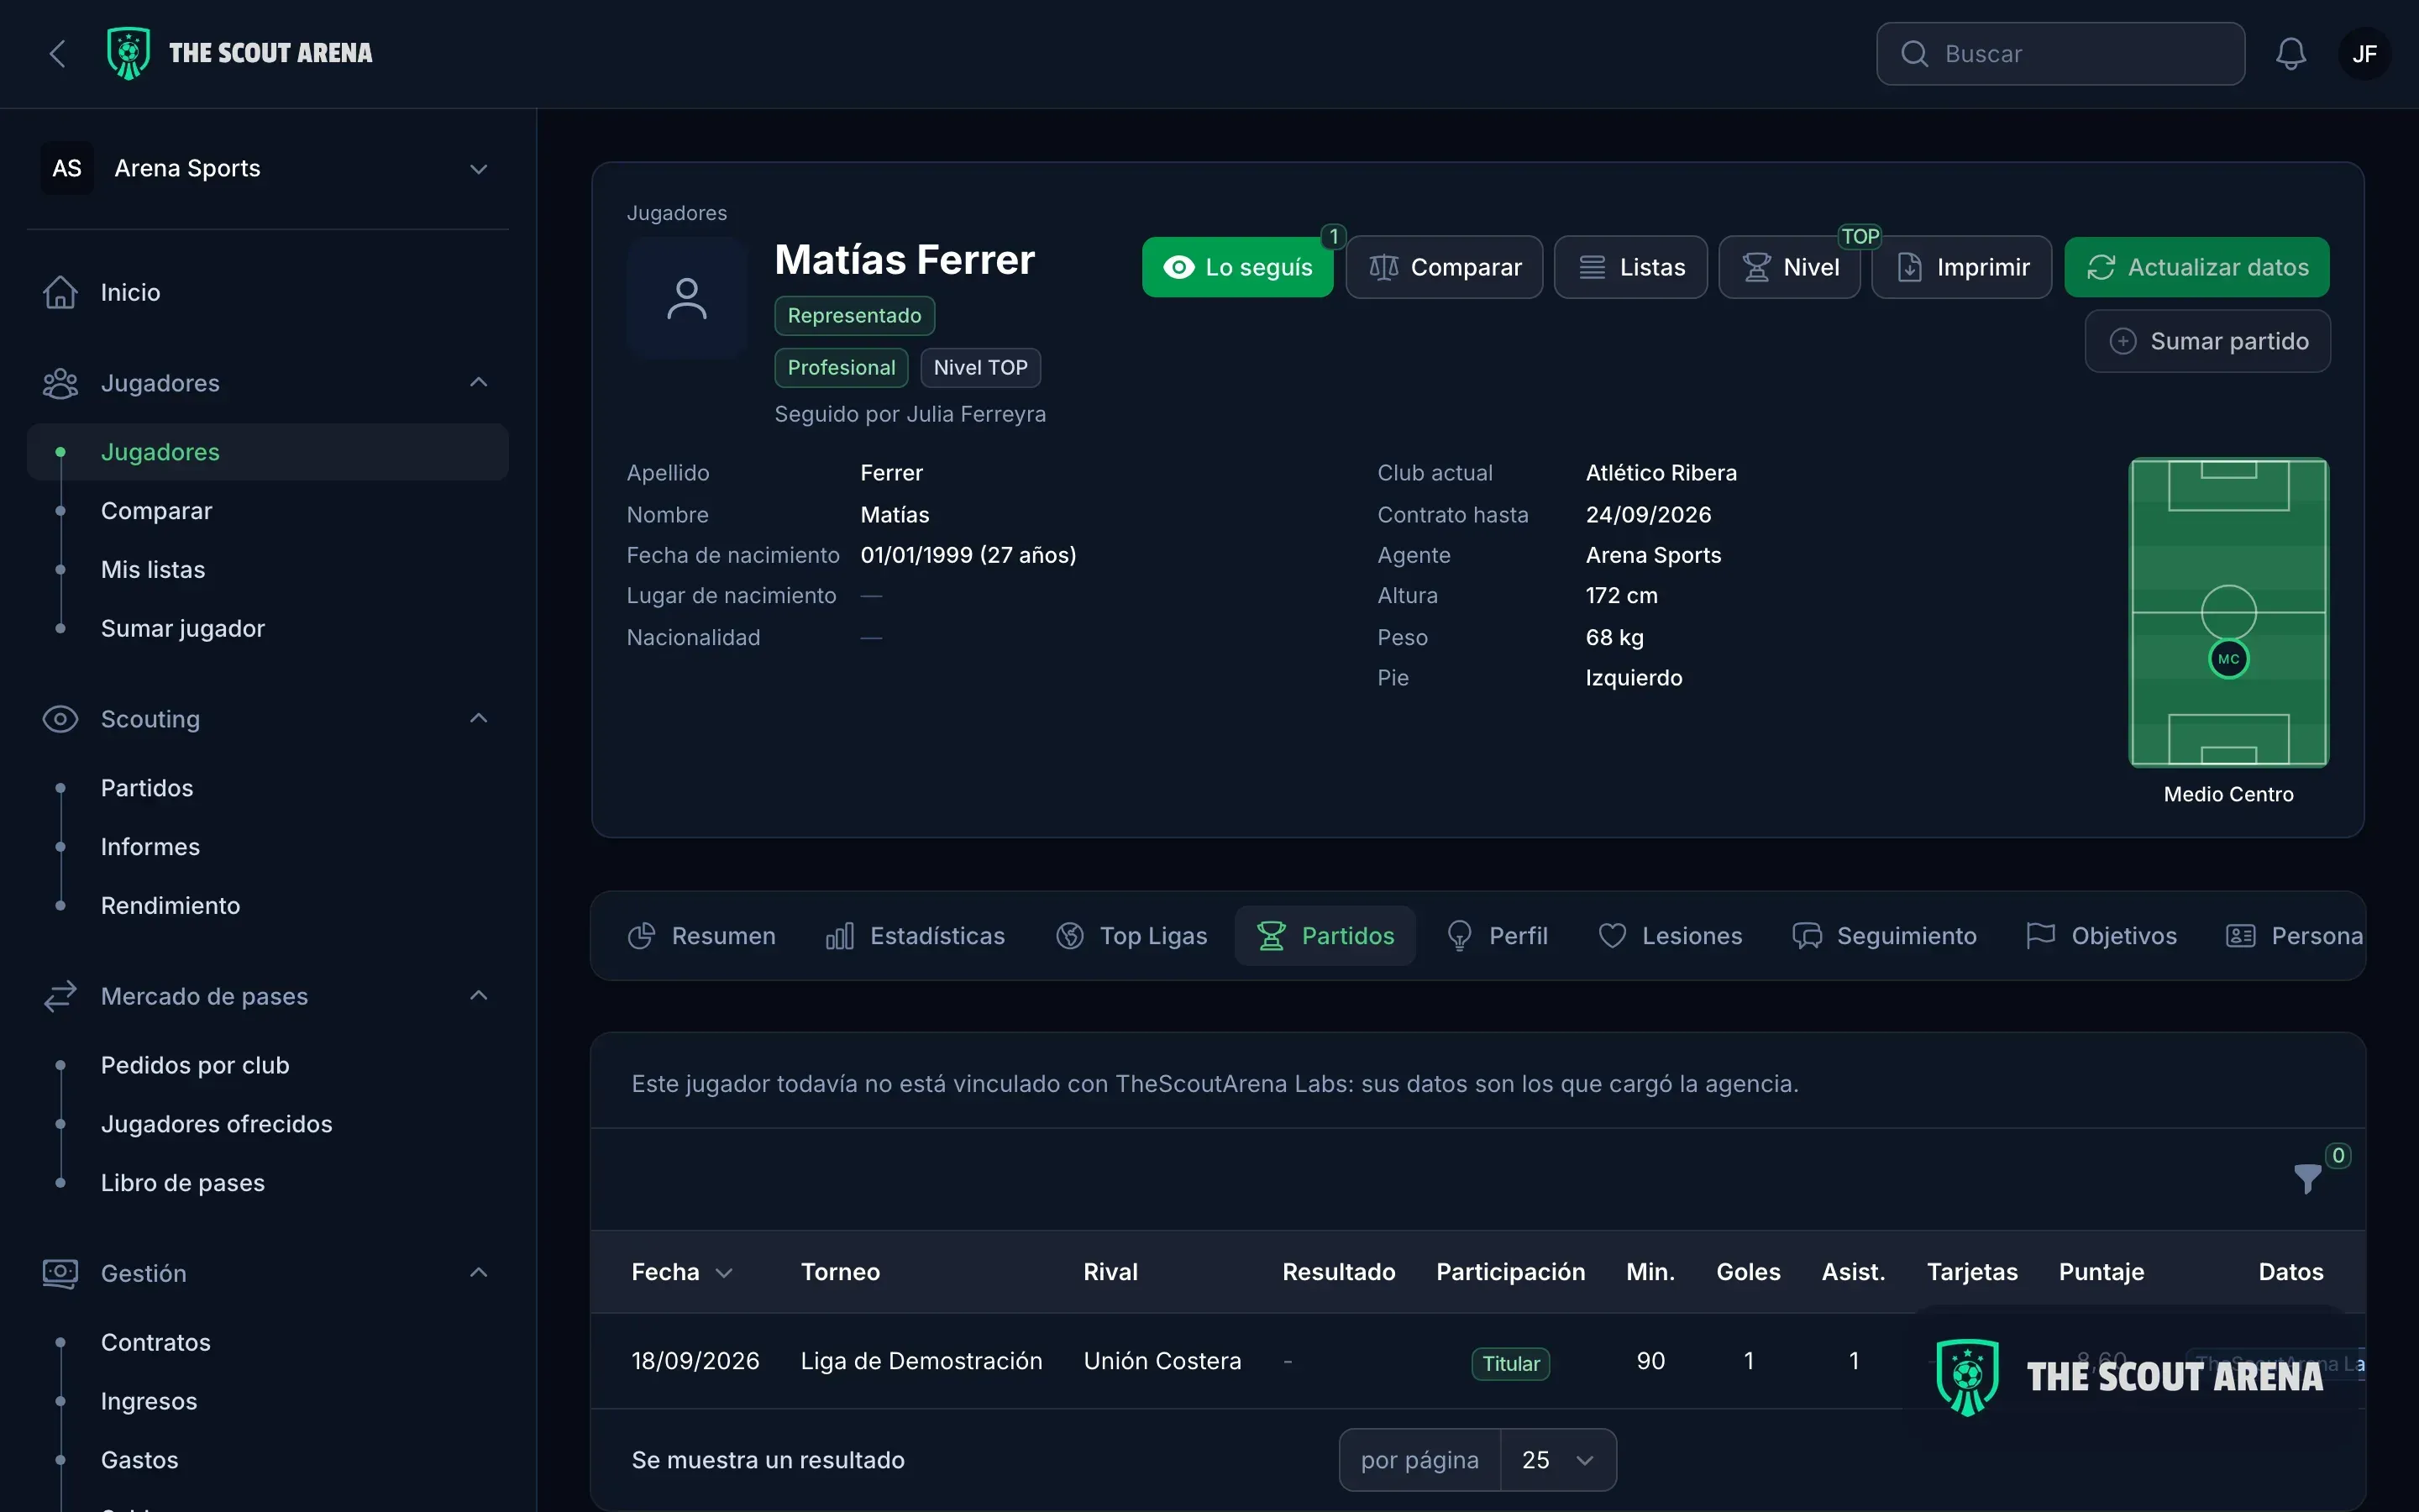Click Actualizar datos to refresh
The width and height of the screenshot is (2419, 1512).
[2197, 267]
